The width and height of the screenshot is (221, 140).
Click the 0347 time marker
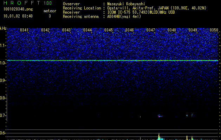point(151,30)
